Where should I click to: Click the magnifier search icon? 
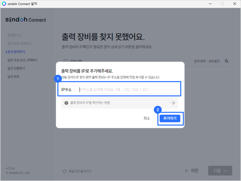pos(226,61)
